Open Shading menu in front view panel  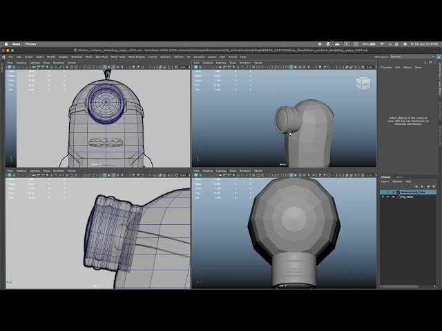click(21, 63)
